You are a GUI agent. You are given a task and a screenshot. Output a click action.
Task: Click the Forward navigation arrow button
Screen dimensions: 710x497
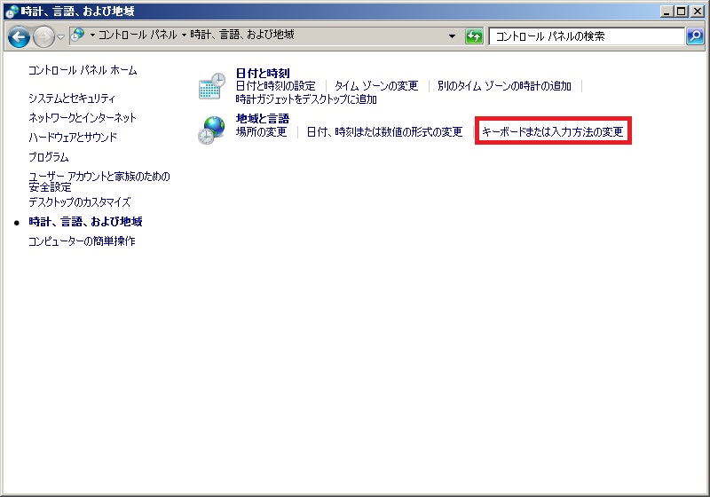point(43,36)
